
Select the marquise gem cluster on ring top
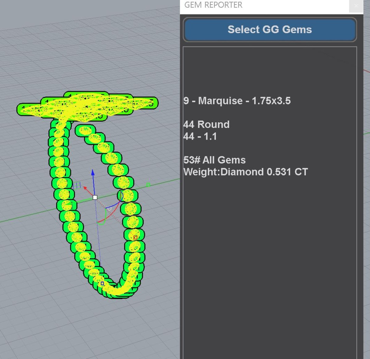(x=86, y=105)
